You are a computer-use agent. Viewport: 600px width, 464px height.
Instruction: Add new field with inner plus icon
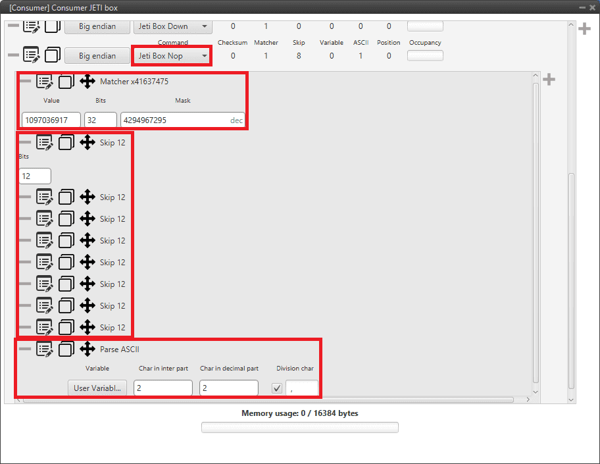click(x=549, y=80)
